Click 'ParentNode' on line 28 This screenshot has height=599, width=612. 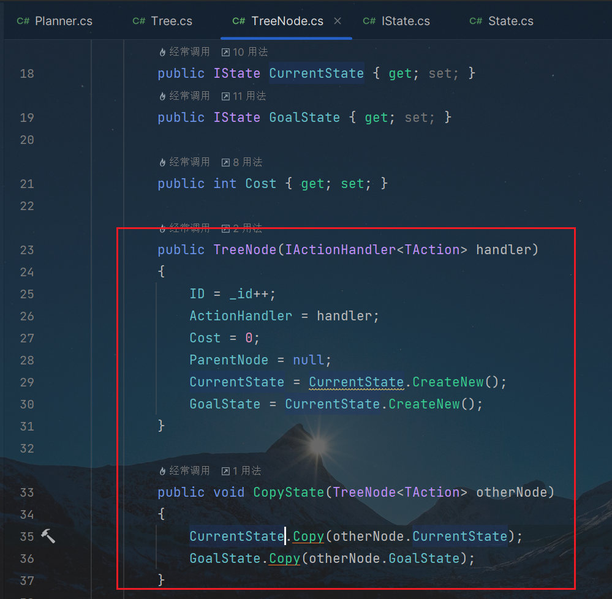pos(229,360)
